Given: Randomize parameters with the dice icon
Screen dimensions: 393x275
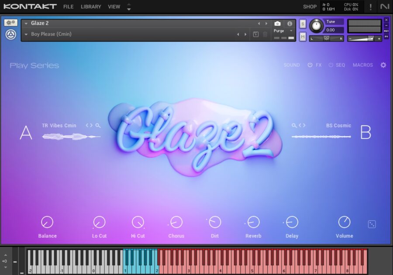Looking at the screenshot, I should pyautogui.click(x=372, y=224).
